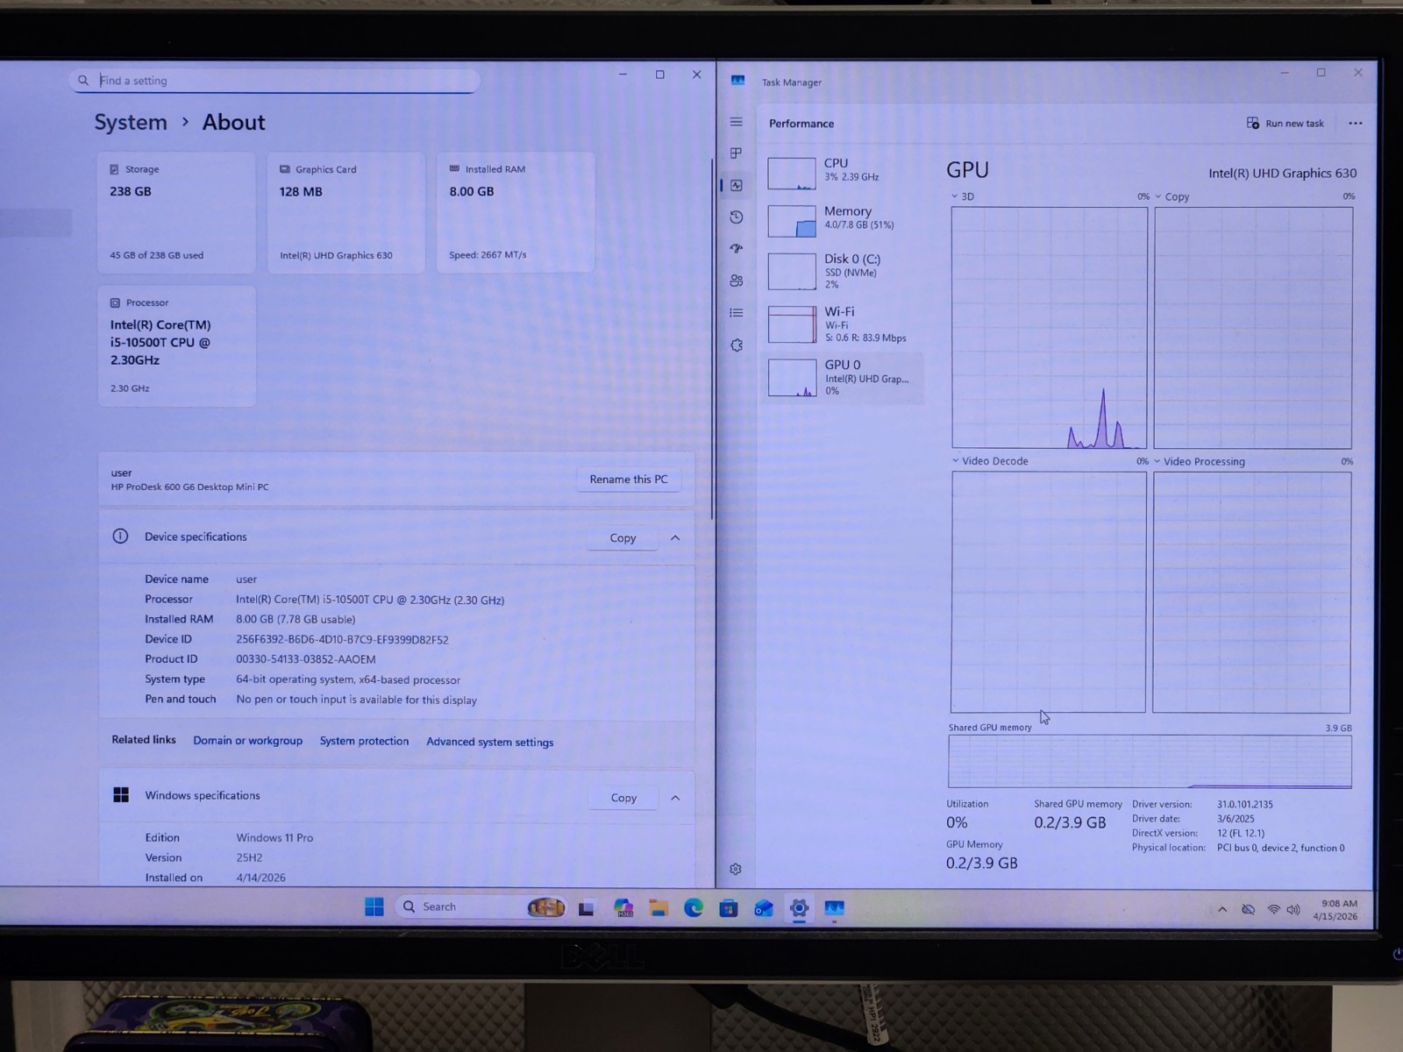Open Users page in Task Manager sidebar
Viewport: 1403px width, 1052px height.
point(737,281)
